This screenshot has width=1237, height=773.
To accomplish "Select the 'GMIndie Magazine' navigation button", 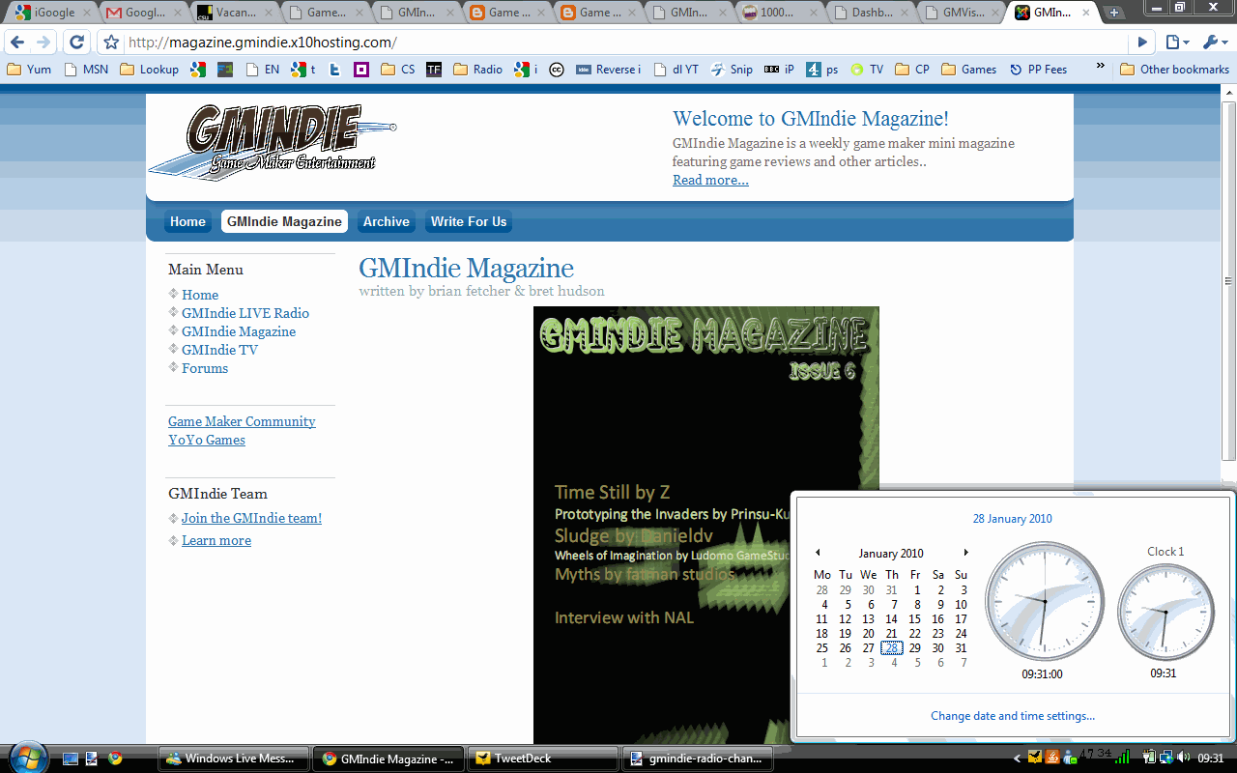I will pos(284,221).
